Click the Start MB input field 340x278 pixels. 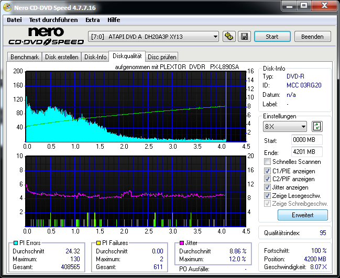pos(307,140)
